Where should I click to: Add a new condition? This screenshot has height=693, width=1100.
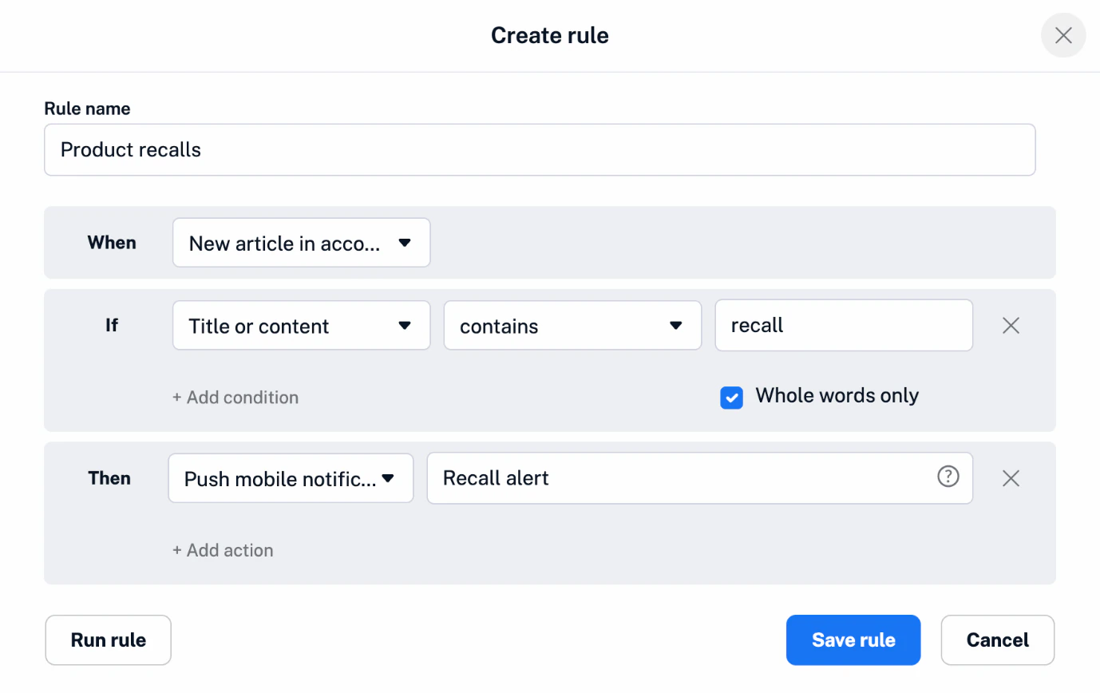click(235, 398)
